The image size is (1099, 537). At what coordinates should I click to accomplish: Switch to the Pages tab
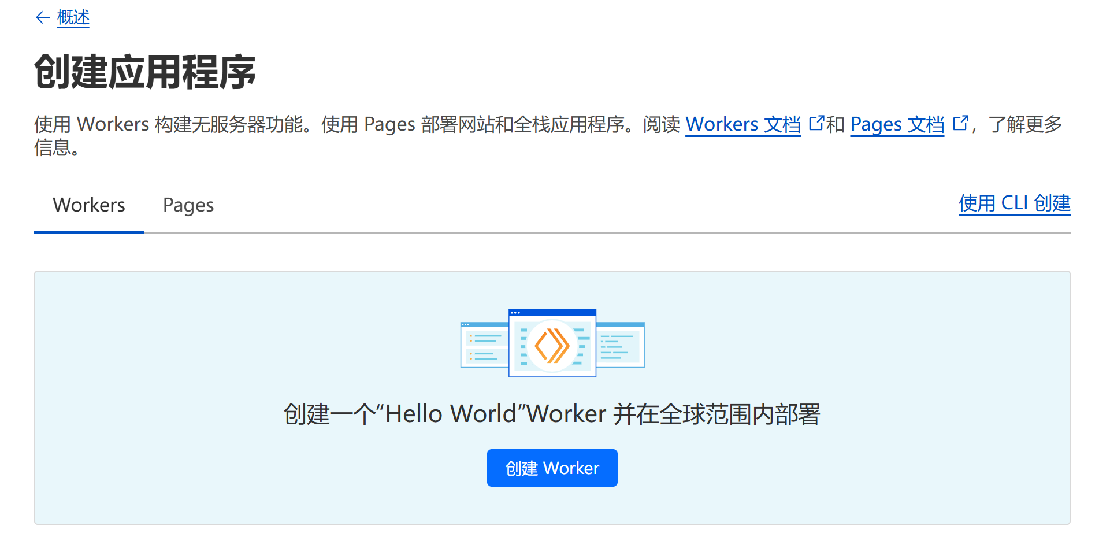[x=188, y=205]
